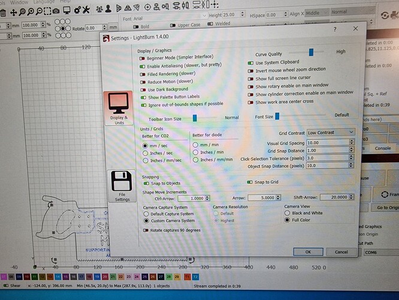Click the Group objects people icon

pyautogui.click(x=99, y=10)
